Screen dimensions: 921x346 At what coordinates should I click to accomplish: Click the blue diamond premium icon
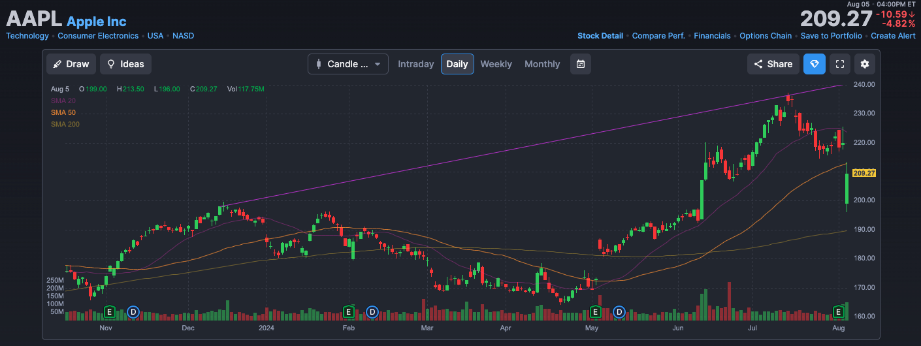(x=815, y=64)
